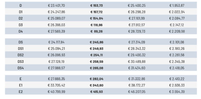The width and height of the screenshot is (201, 99).
Task: Select the € 2.209,98 cell in row D4
Action: [177, 31]
